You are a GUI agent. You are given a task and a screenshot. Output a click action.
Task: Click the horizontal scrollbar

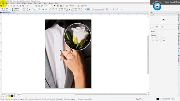pos(111,94)
